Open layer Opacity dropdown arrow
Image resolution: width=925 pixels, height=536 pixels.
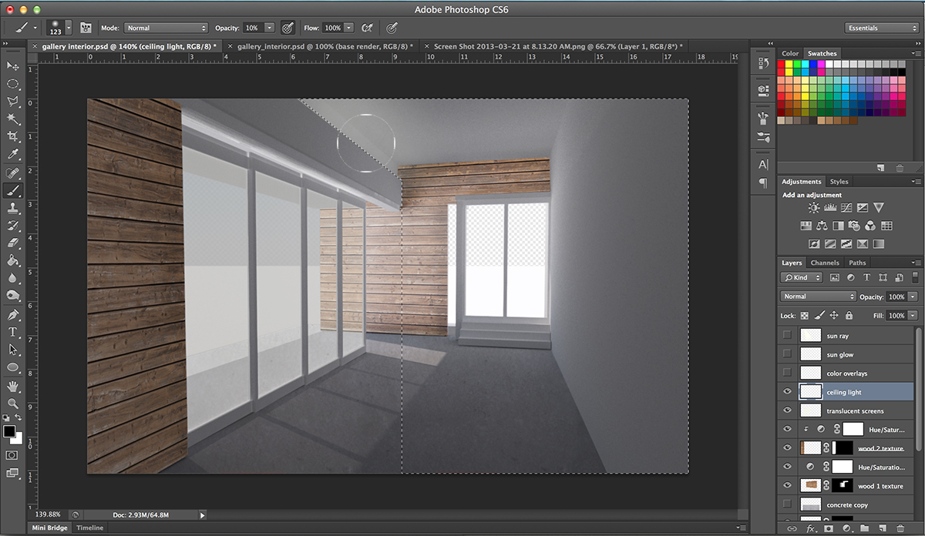pyautogui.click(x=913, y=296)
